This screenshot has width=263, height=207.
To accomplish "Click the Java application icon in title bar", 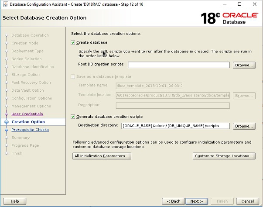I will 6,4.
